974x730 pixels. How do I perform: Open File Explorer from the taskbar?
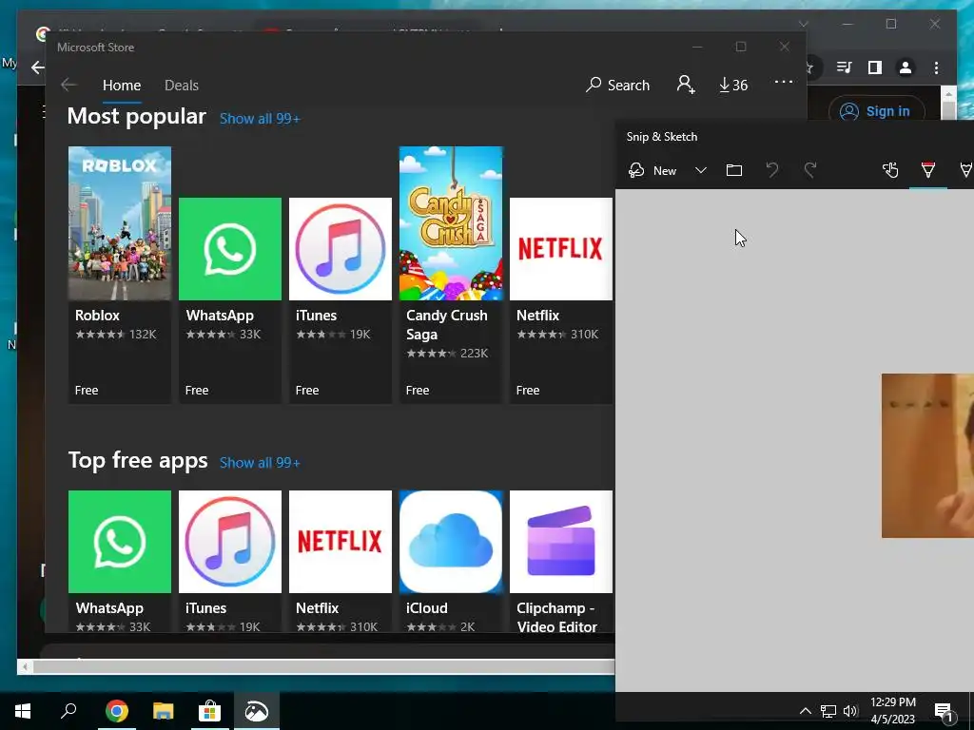point(164,711)
